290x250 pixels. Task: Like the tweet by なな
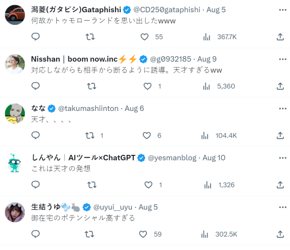pos(147,135)
